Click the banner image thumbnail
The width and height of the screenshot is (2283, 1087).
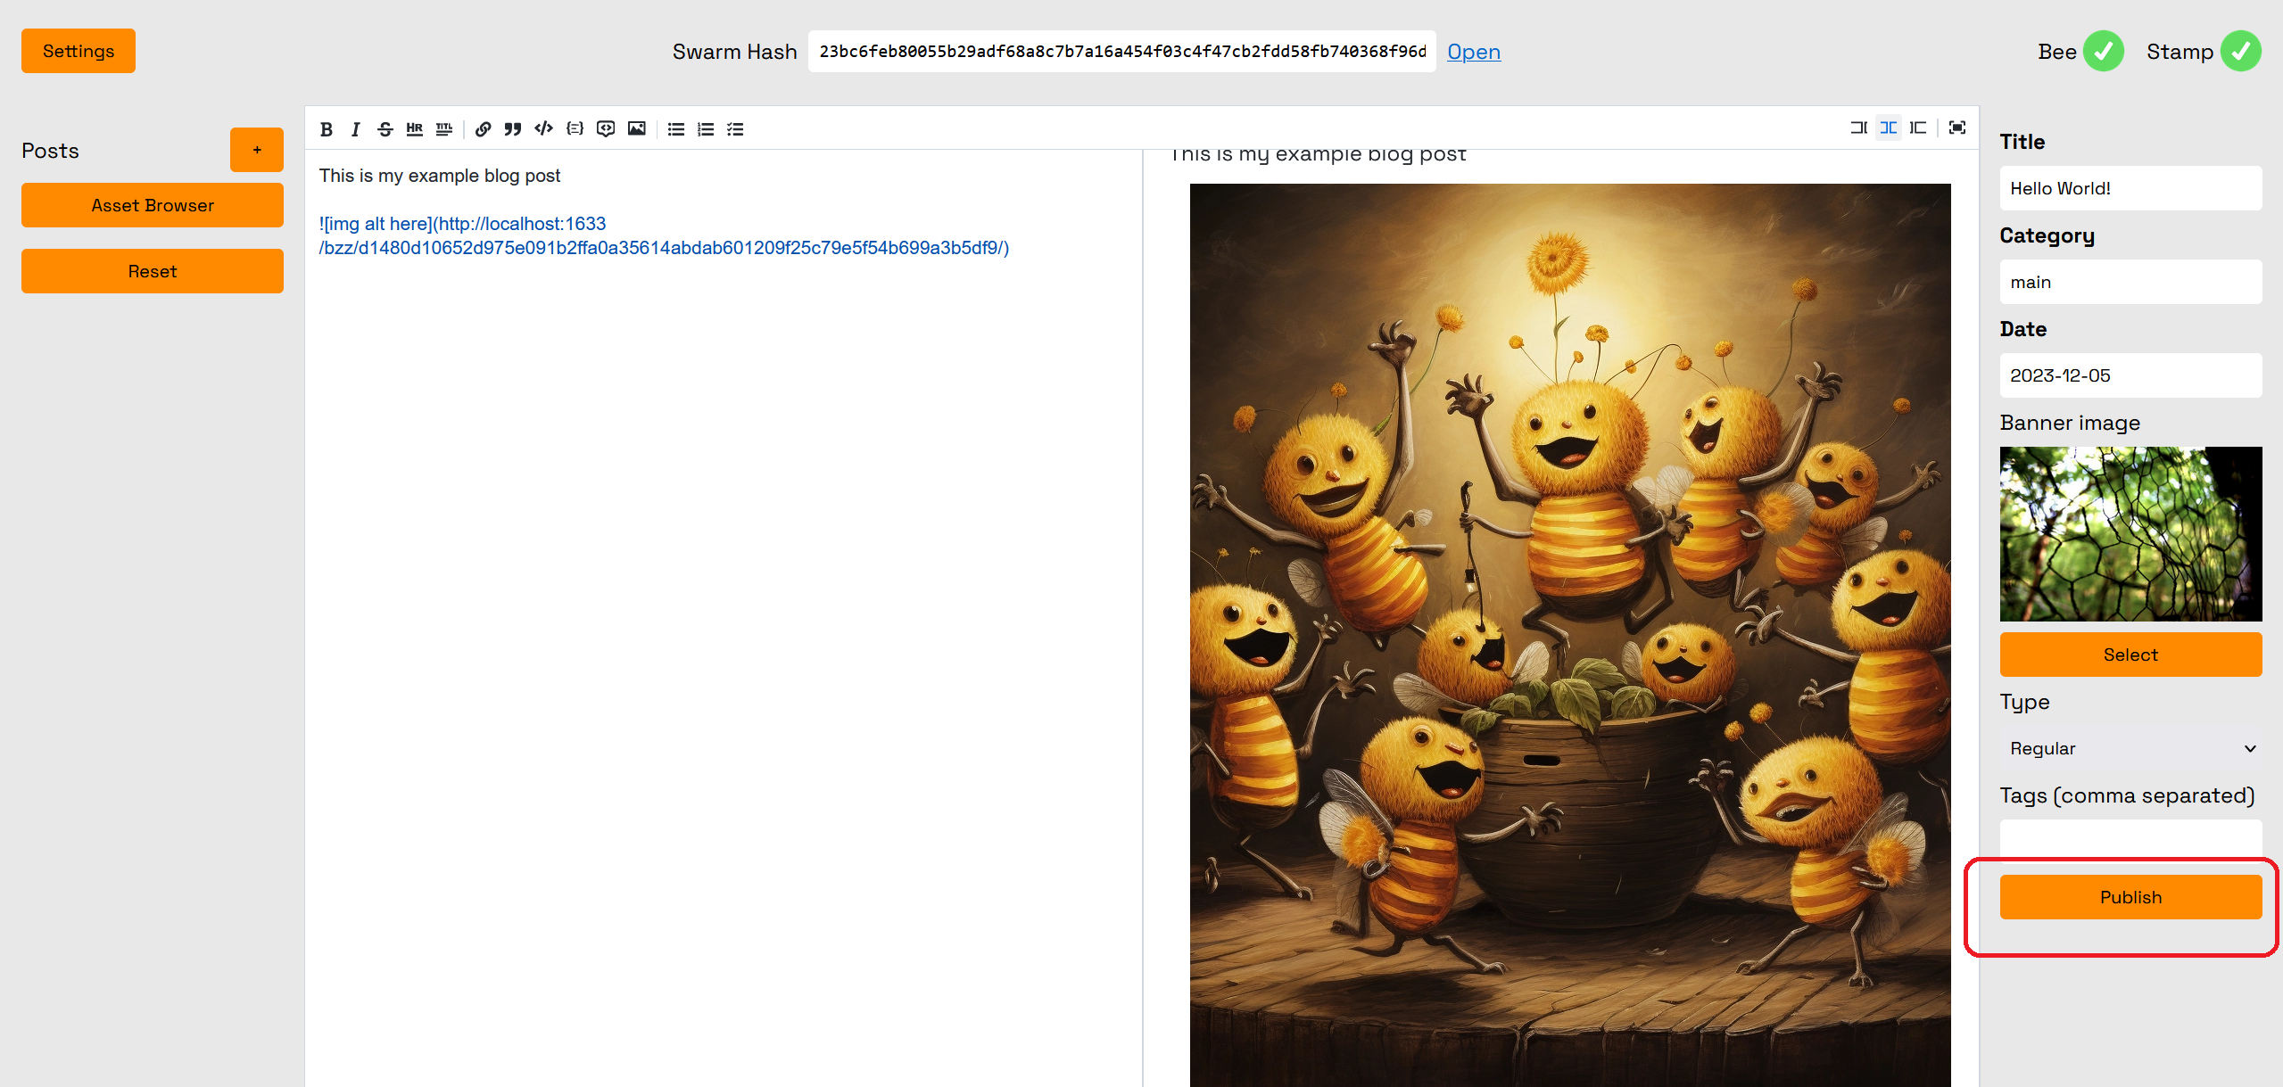click(x=2130, y=533)
